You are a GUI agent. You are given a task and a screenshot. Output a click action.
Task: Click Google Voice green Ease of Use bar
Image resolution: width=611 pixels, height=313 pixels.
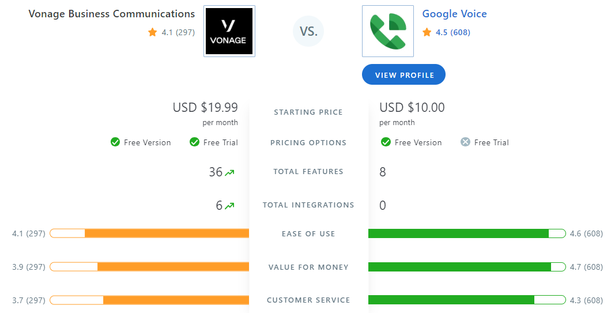[x=458, y=233]
